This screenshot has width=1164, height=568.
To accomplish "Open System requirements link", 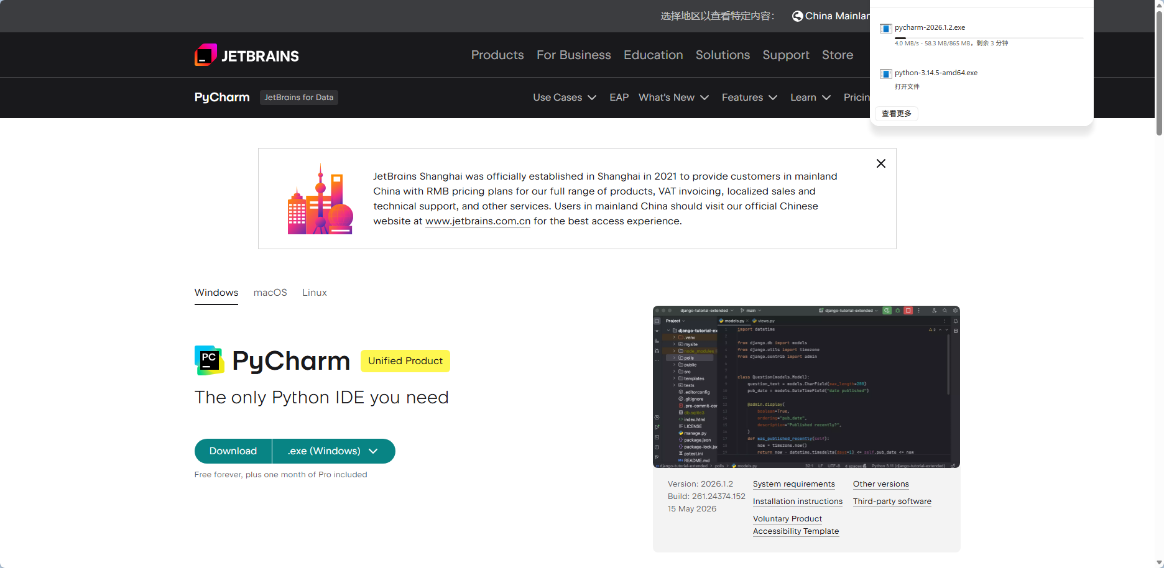I will coord(794,484).
